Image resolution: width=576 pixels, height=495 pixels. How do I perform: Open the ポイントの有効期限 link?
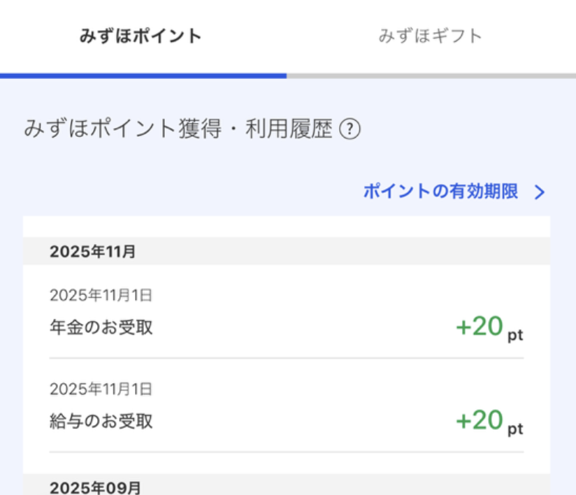[440, 192]
